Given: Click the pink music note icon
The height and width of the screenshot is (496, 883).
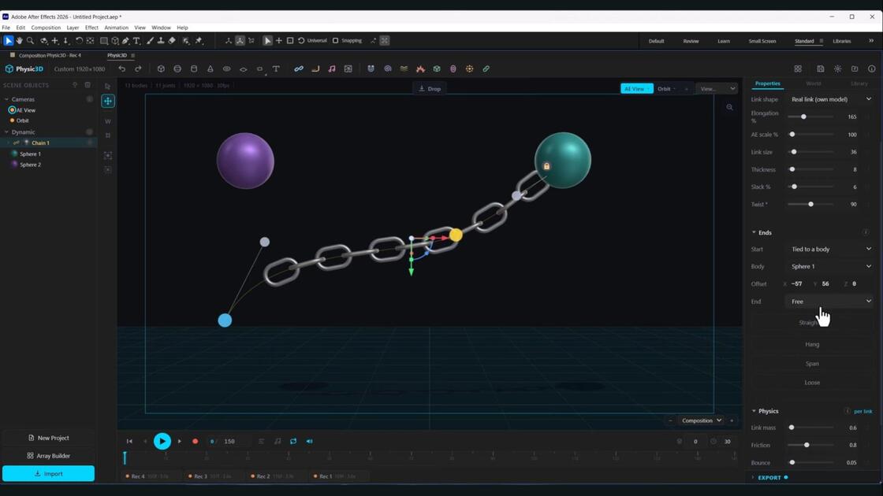Looking at the screenshot, I should [332, 68].
